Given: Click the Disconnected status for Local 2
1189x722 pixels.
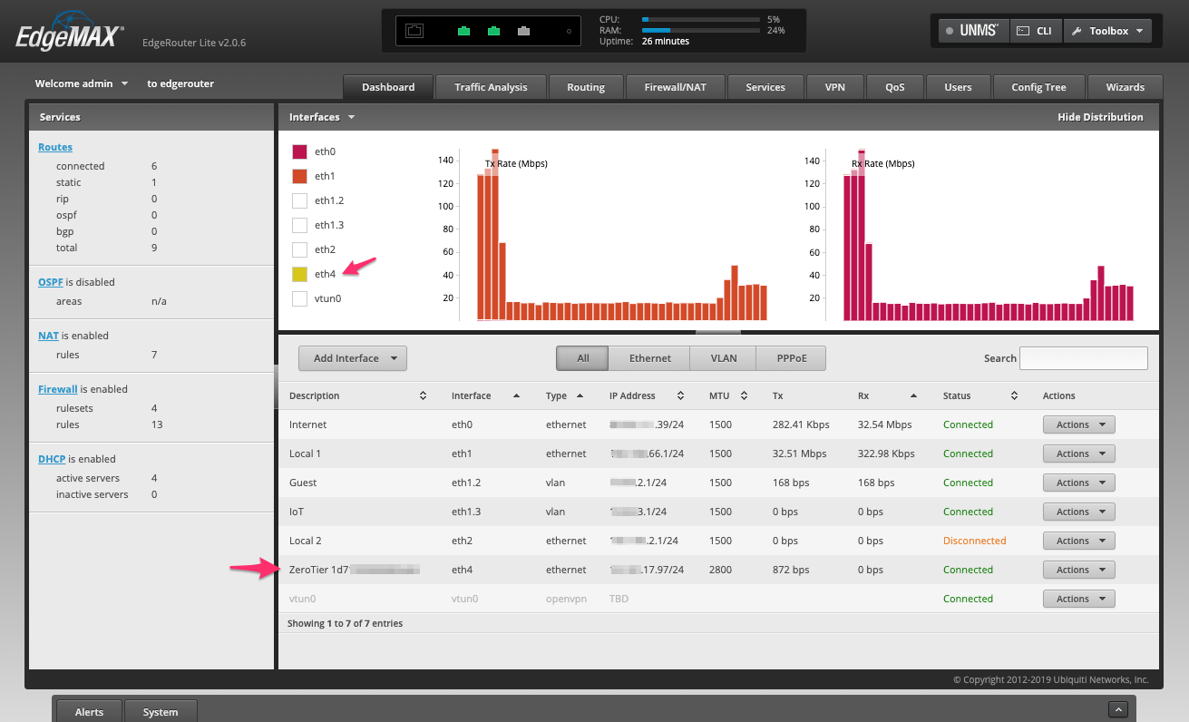Looking at the screenshot, I should pos(974,541).
